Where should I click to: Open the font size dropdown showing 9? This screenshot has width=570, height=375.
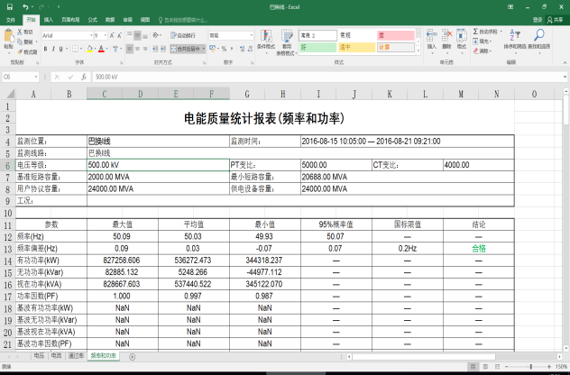point(106,35)
